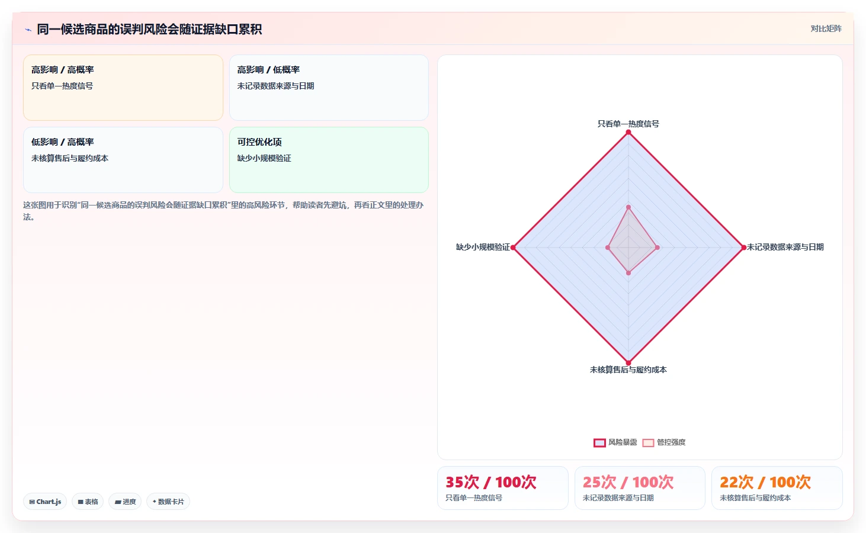Click the radar axis label 未核算售后与履约成本
The height and width of the screenshot is (533, 866).
tap(628, 370)
